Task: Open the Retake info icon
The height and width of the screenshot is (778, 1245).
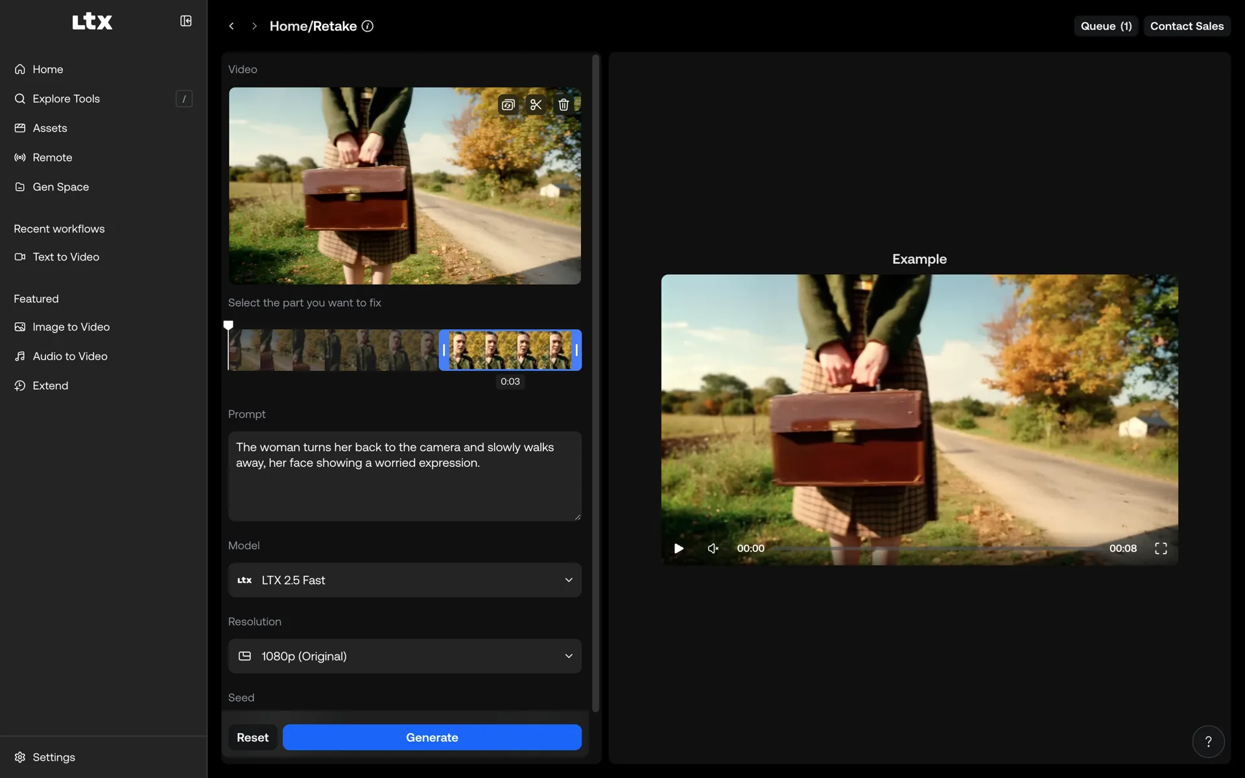Action: [368, 26]
